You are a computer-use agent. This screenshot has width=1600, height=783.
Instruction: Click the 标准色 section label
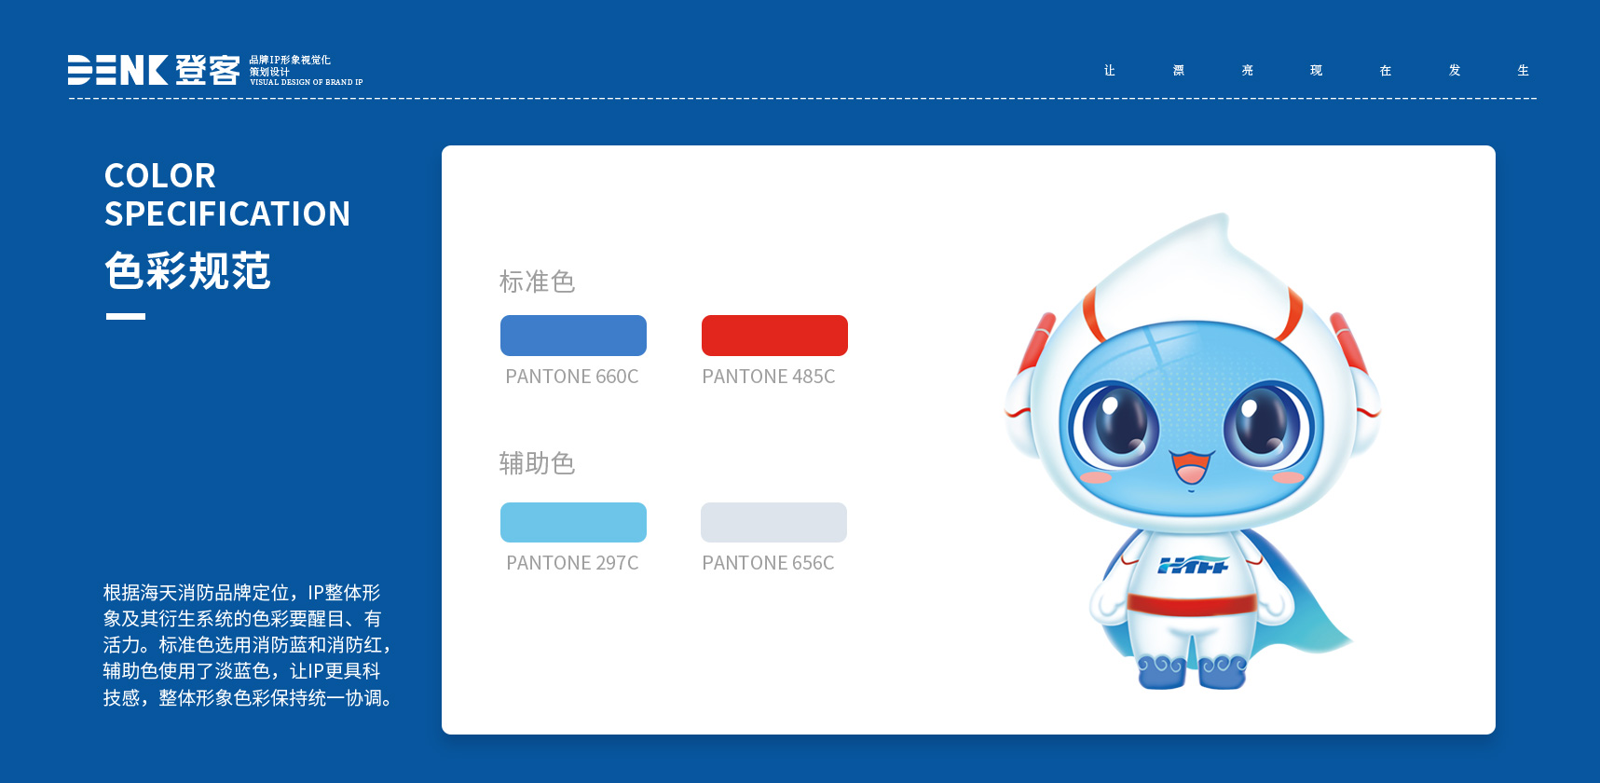pyautogui.click(x=537, y=282)
